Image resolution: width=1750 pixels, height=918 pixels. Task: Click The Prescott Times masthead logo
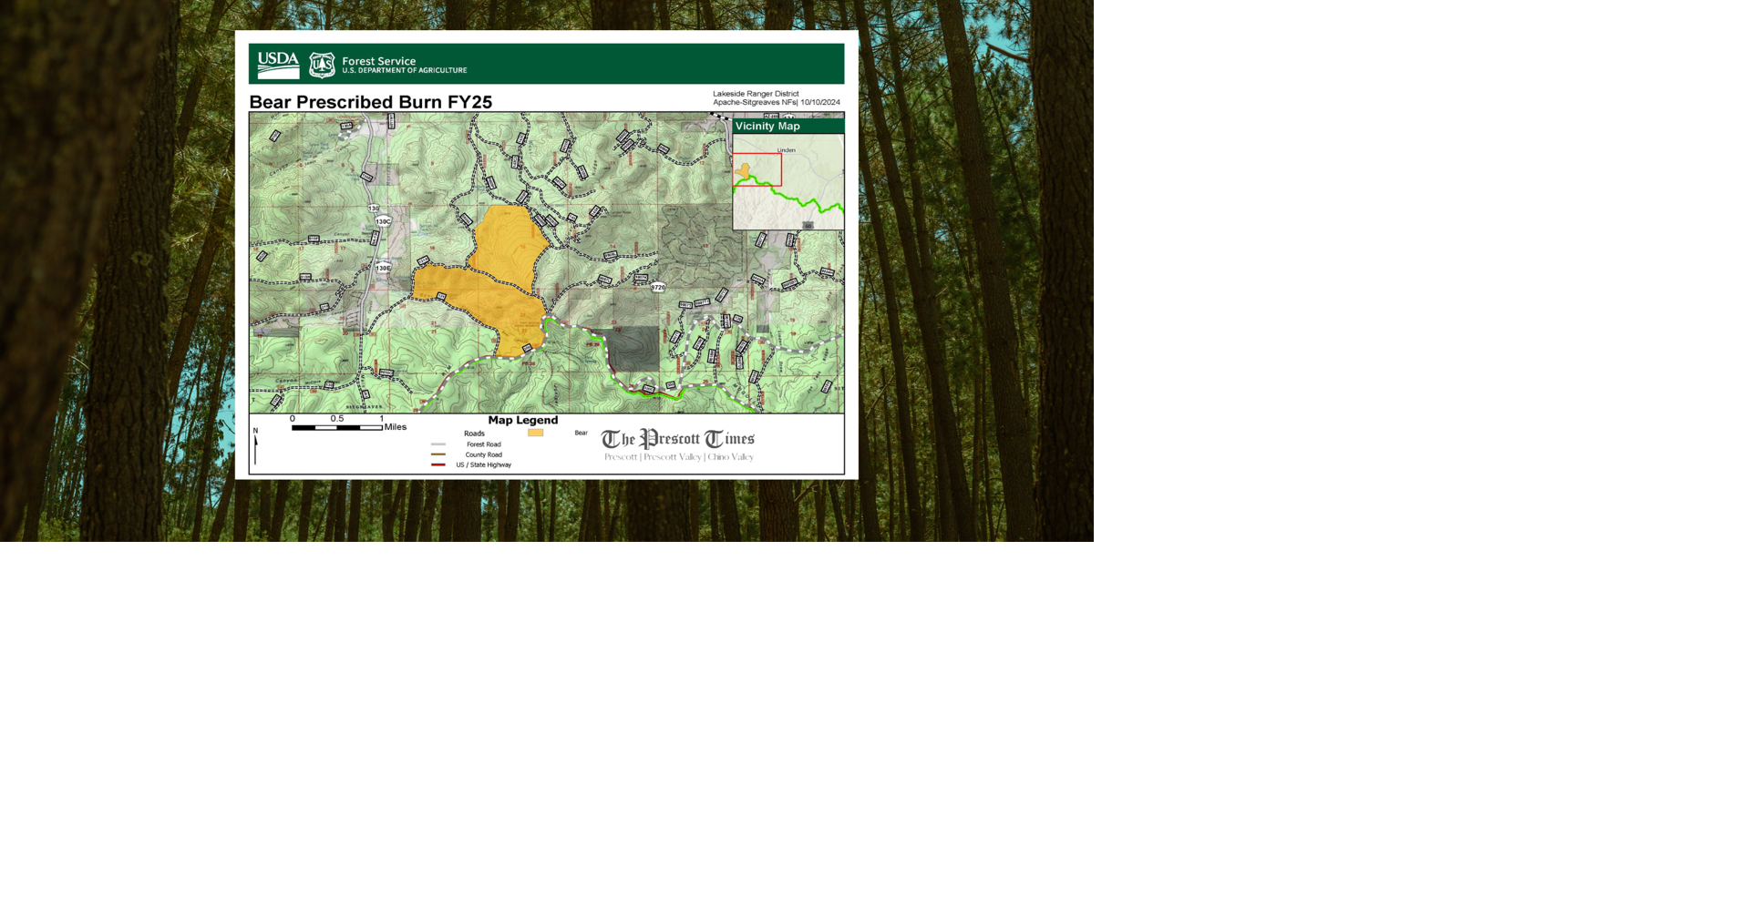point(678,438)
